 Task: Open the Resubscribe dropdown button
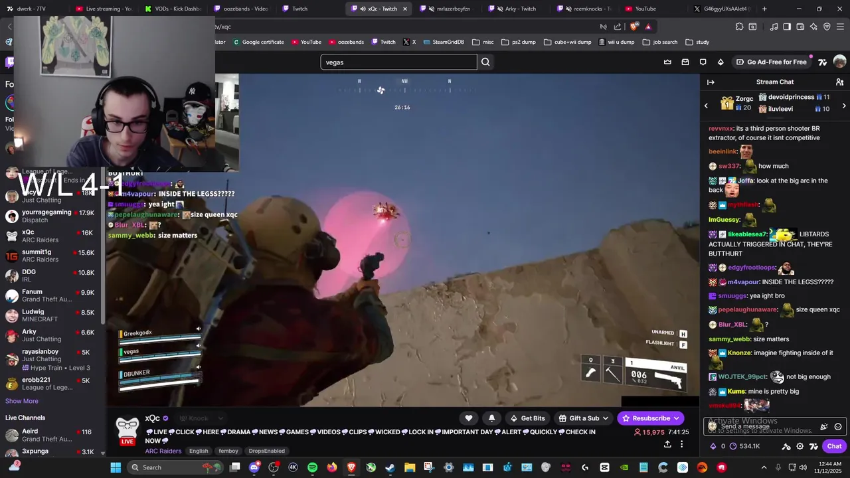click(651, 418)
